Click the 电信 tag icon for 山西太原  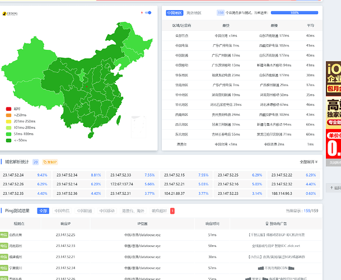(x=4, y=235)
